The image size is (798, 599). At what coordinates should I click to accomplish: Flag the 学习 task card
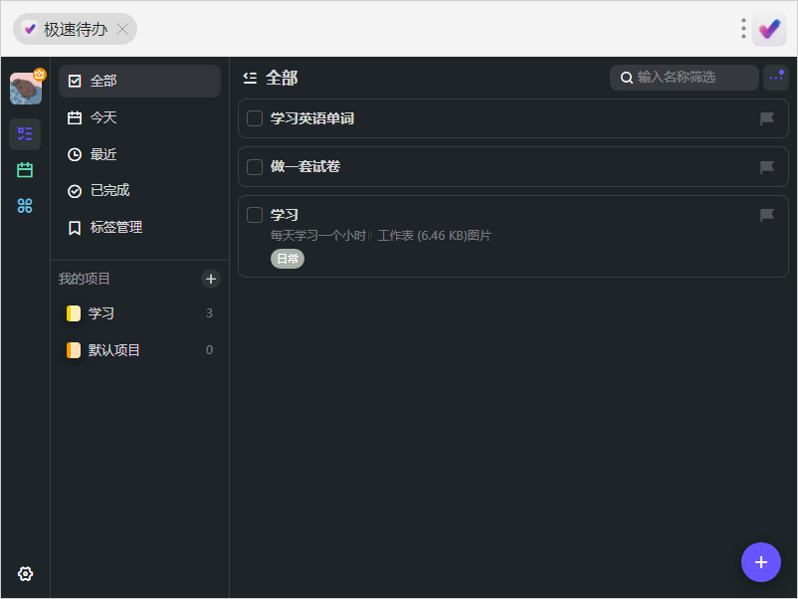click(x=767, y=215)
